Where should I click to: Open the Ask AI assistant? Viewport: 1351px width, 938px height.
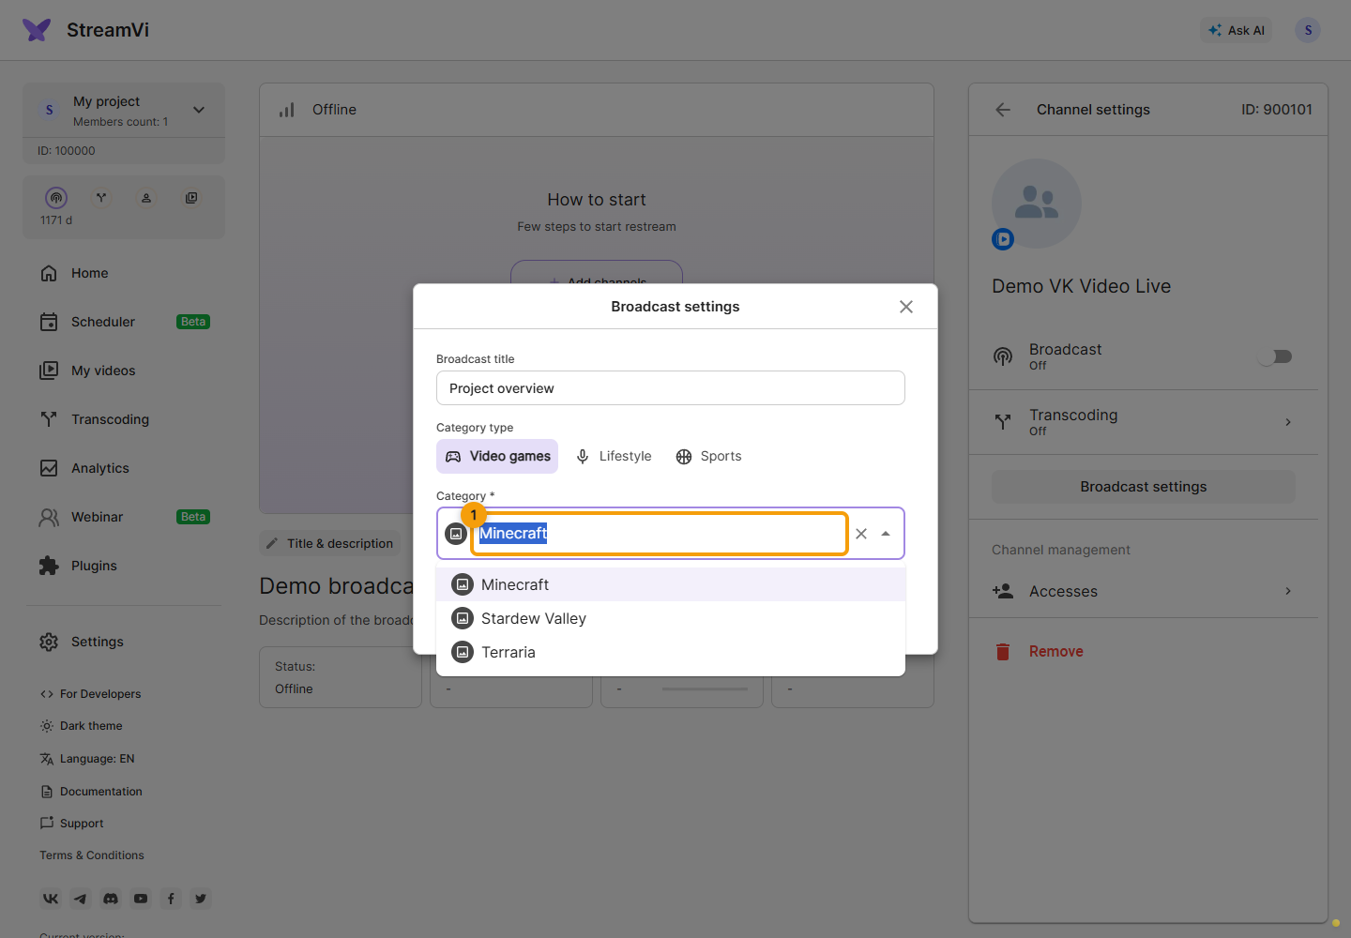pyautogui.click(x=1237, y=30)
